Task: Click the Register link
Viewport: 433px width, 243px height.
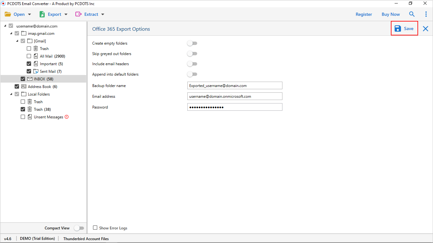Action: click(364, 14)
